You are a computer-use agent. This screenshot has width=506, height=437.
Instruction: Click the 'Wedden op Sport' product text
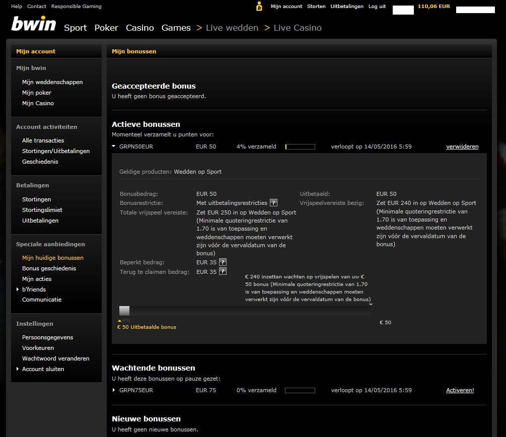coord(197,172)
